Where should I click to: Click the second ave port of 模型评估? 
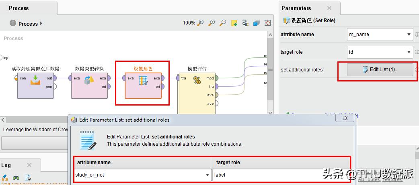(216, 104)
